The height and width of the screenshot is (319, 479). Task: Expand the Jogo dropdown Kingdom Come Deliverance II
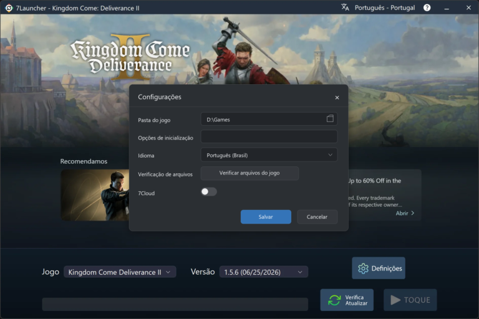point(120,272)
